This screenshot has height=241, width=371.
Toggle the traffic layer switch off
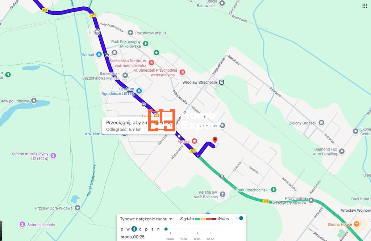pos(239,218)
